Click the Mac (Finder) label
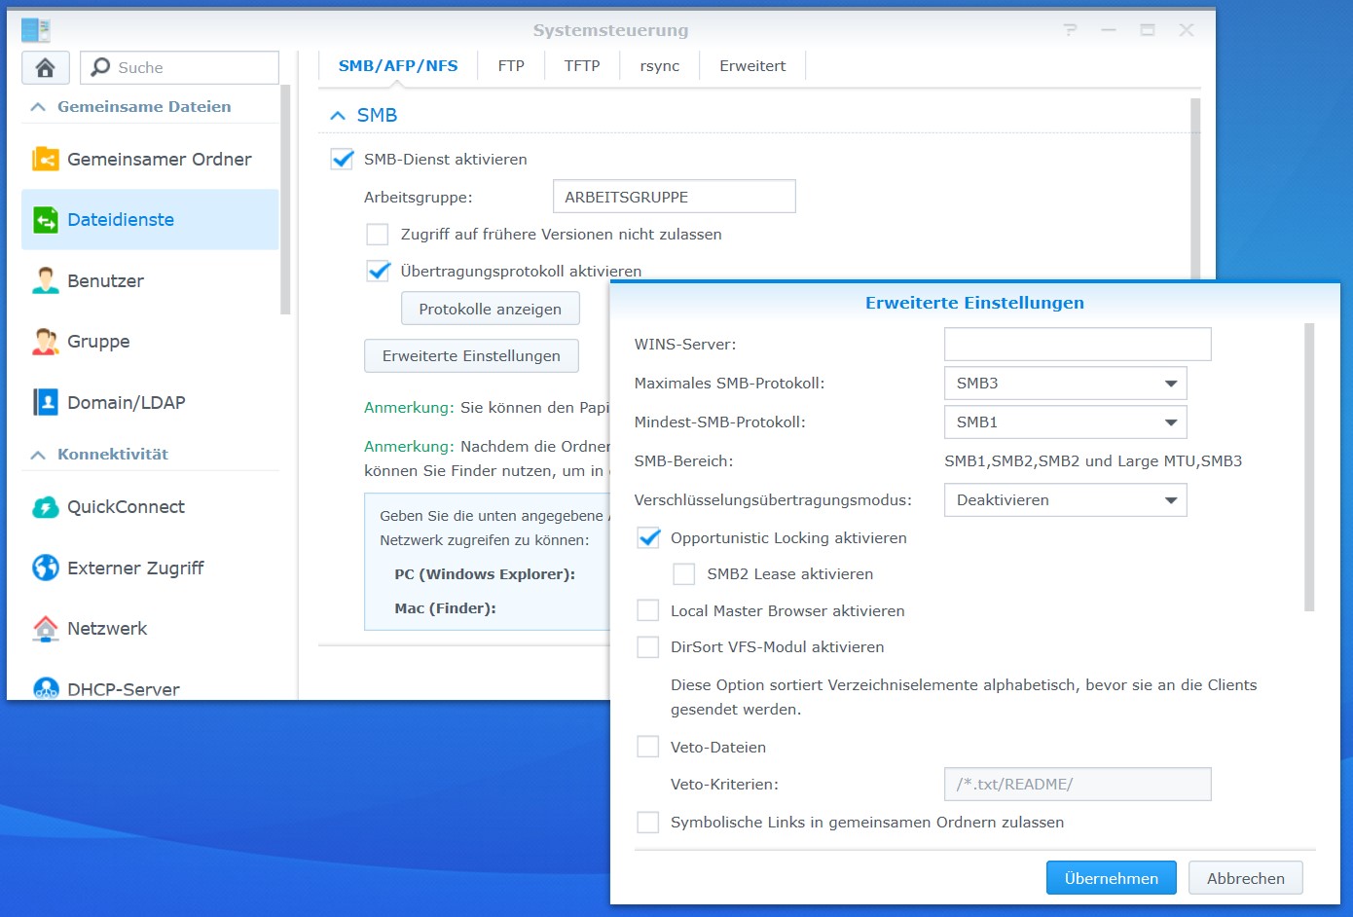This screenshot has height=917, width=1353. [x=445, y=608]
